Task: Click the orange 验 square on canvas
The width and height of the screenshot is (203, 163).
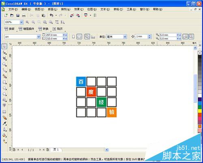Action: click(112, 112)
